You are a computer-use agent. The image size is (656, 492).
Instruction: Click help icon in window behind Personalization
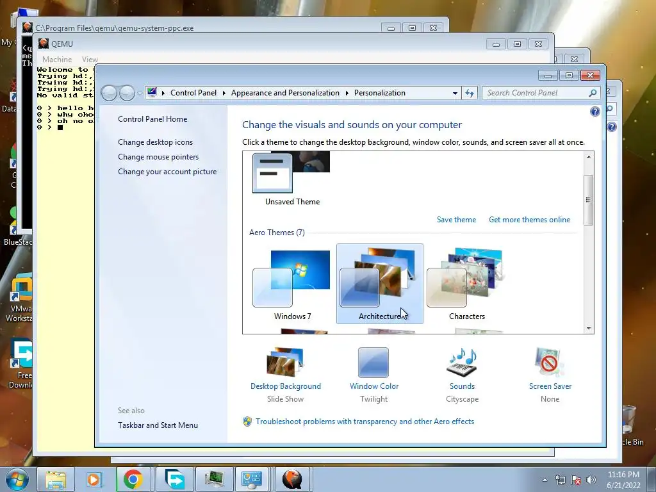click(x=611, y=127)
